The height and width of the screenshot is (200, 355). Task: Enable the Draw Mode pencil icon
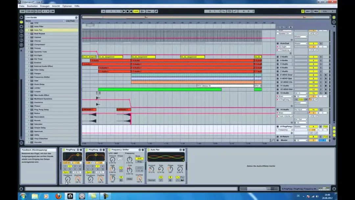point(156,11)
